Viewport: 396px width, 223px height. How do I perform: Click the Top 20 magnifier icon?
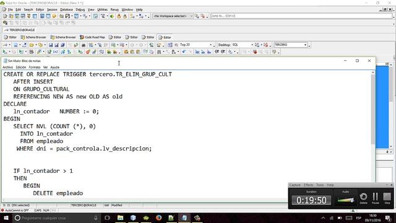[x=176, y=45]
